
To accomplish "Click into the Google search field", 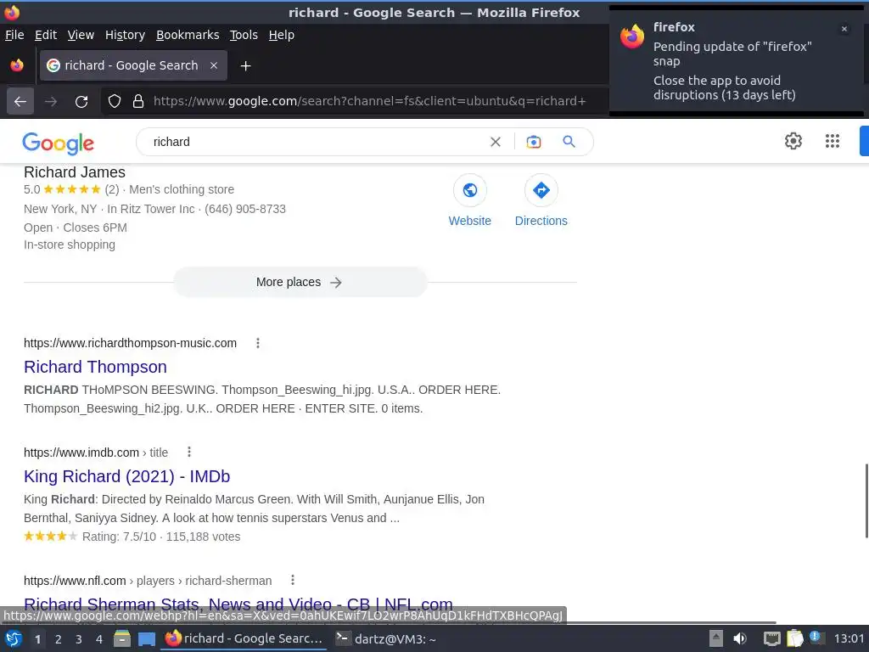I will (x=316, y=142).
